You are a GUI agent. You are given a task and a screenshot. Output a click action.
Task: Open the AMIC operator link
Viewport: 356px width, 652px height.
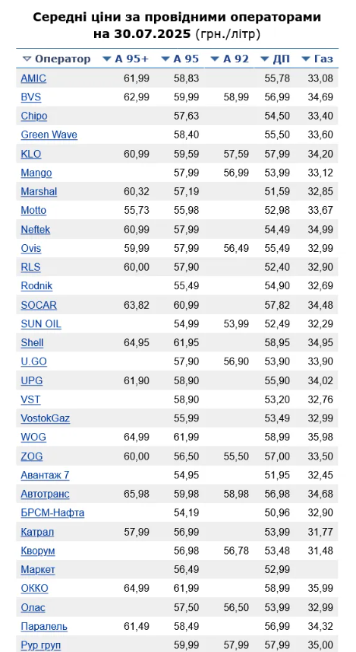(x=33, y=78)
